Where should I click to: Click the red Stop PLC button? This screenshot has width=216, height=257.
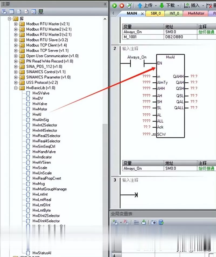(122, 6)
